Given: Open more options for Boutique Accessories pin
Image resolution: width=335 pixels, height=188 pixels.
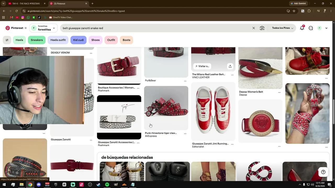Looking at the screenshot, I should [138, 88].
